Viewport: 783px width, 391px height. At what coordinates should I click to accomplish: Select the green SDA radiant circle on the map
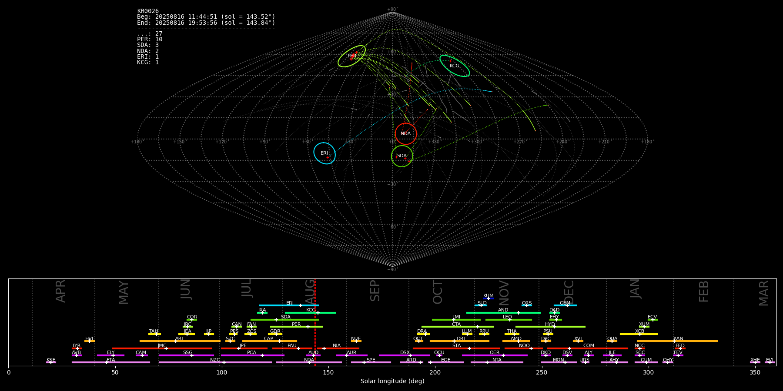(x=402, y=156)
